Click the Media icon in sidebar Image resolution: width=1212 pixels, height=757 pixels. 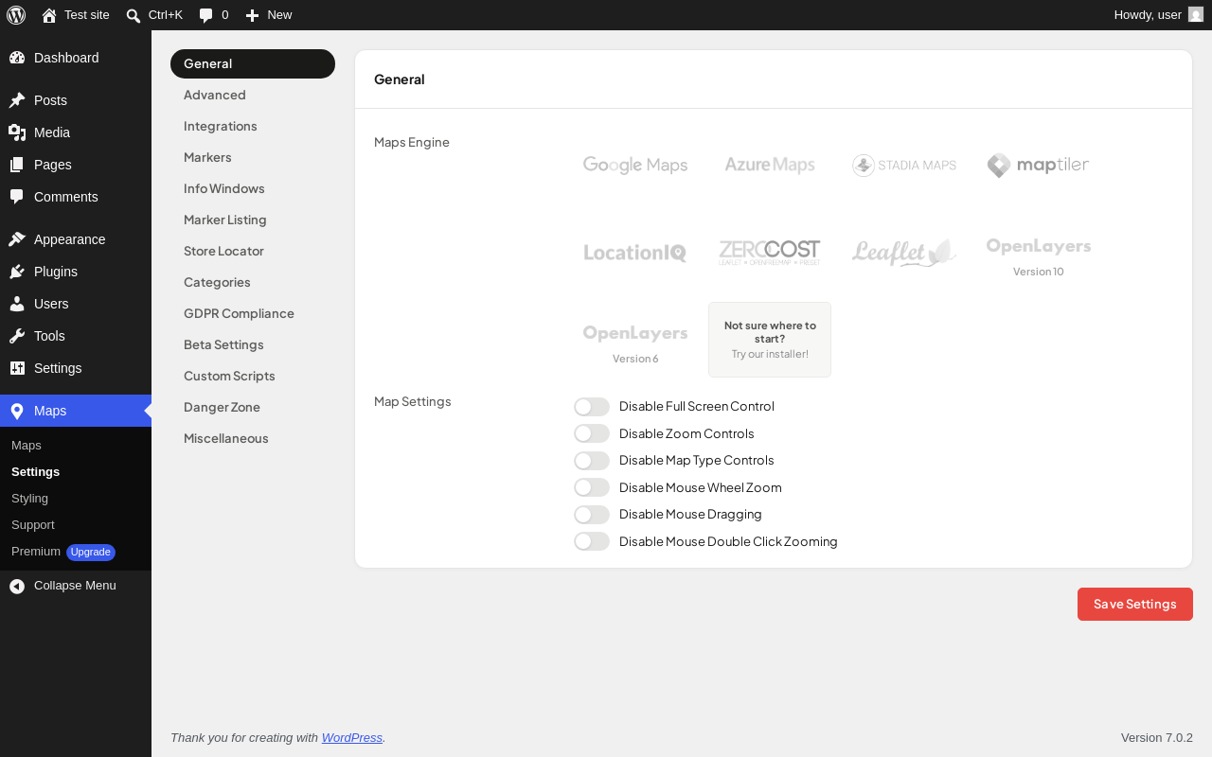click(x=17, y=132)
